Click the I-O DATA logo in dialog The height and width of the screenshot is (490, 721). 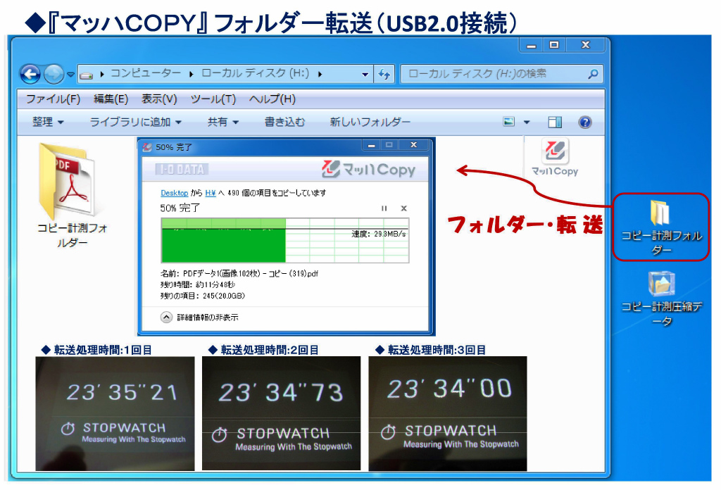pos(182,170)
